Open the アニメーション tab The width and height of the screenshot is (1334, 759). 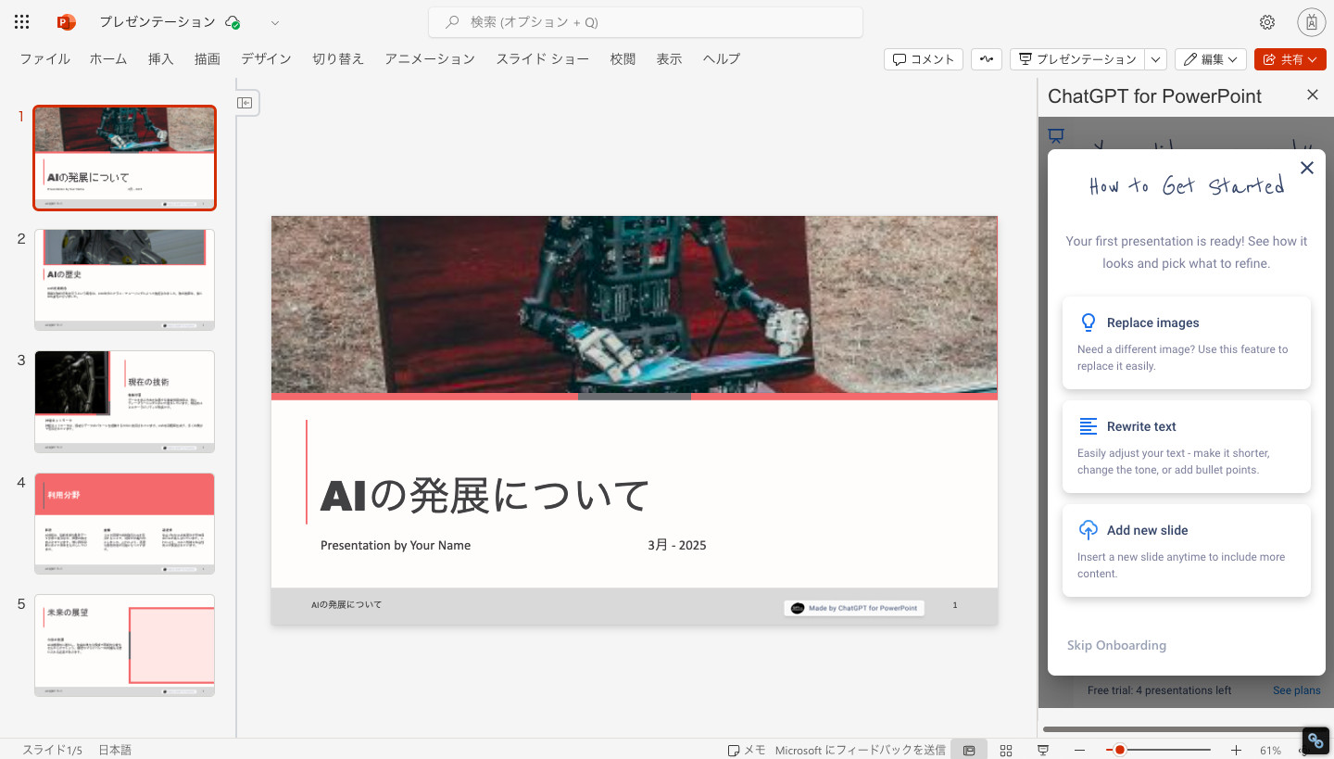pyautogui.click(x=430, y=59)
